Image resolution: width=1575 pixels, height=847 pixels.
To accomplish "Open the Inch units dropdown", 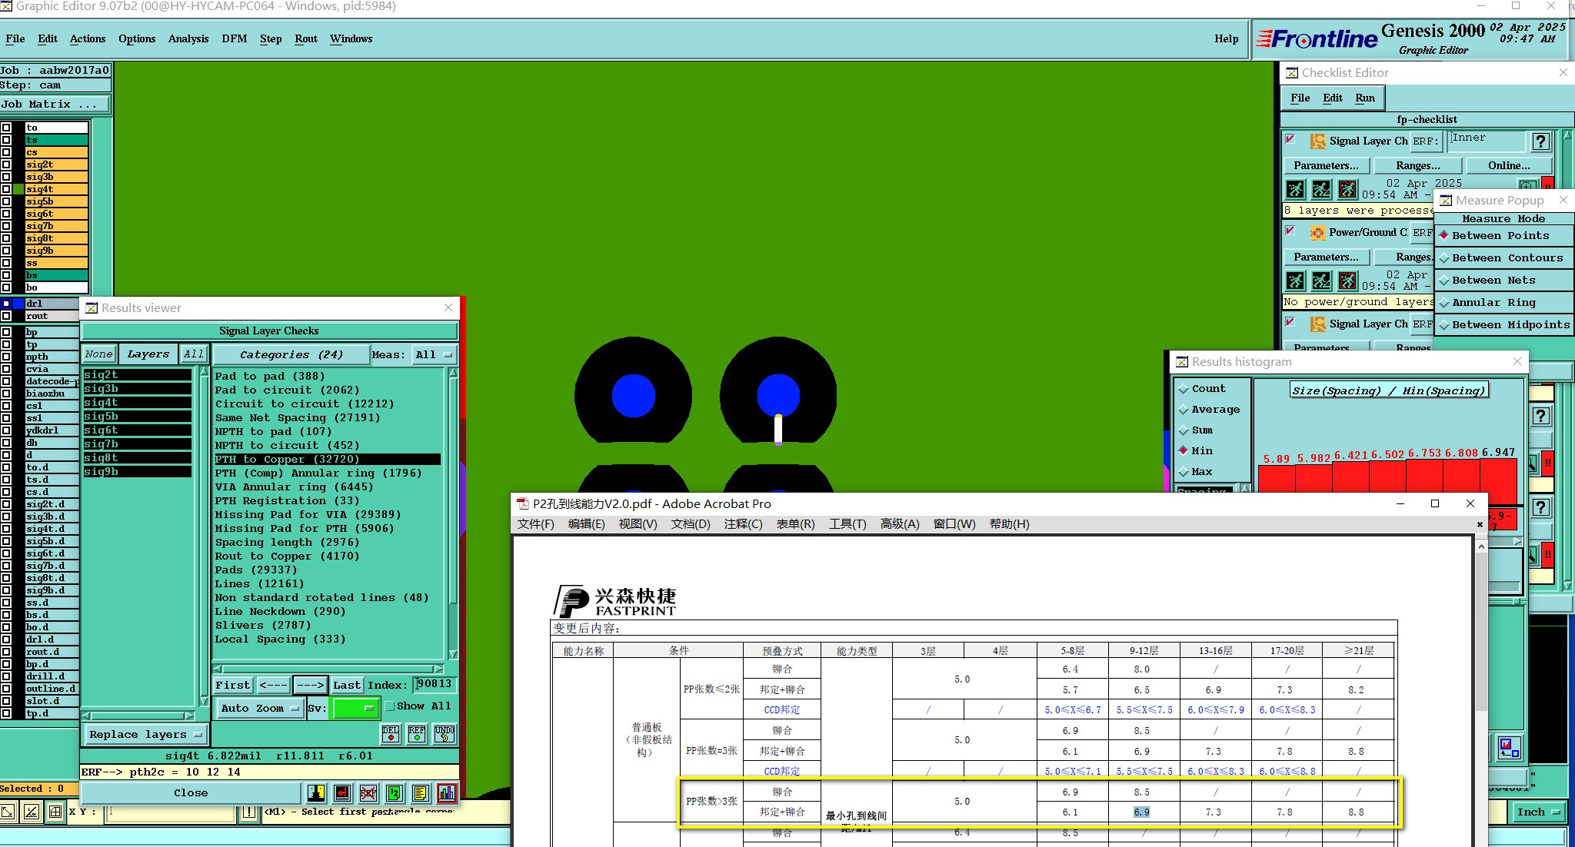I will coord(1538,812).
